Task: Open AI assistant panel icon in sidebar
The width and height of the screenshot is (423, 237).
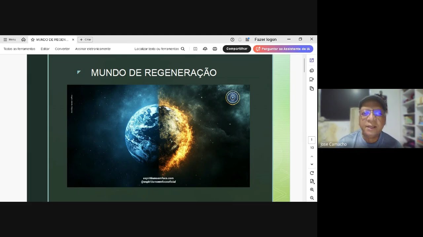Action: pyautogui.click(x=312, y=60)
